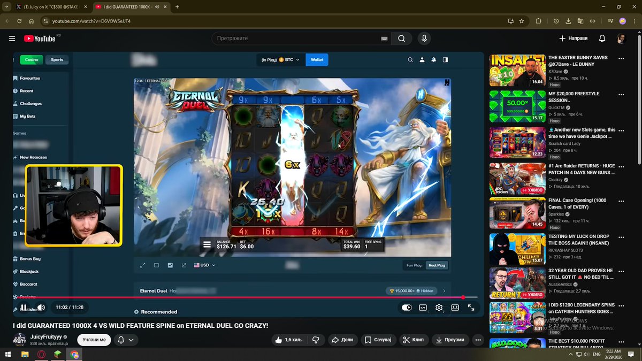The width and height of the screenshot is (642, 361).
Task: Go back in browser history
Action: [7, 21]
